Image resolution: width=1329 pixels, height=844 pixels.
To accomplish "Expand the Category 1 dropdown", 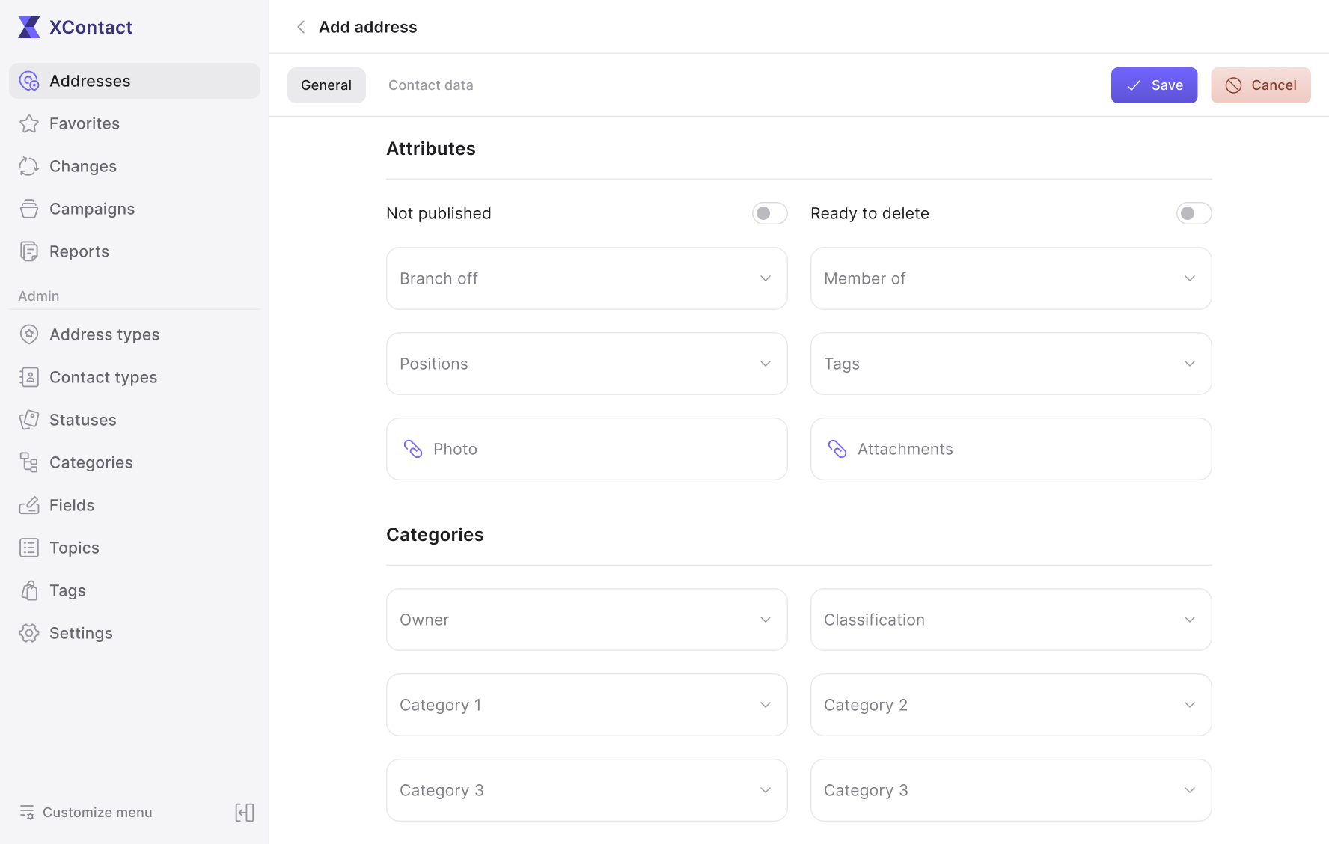I will (x=587, y=705).
